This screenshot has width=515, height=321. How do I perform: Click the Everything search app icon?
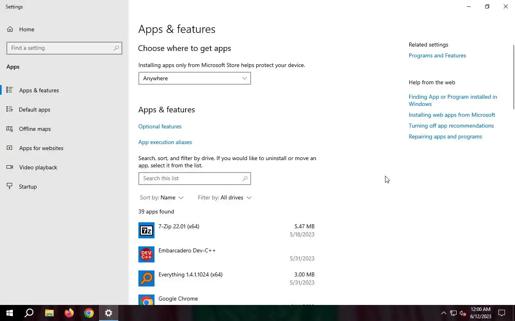point(146,278)
